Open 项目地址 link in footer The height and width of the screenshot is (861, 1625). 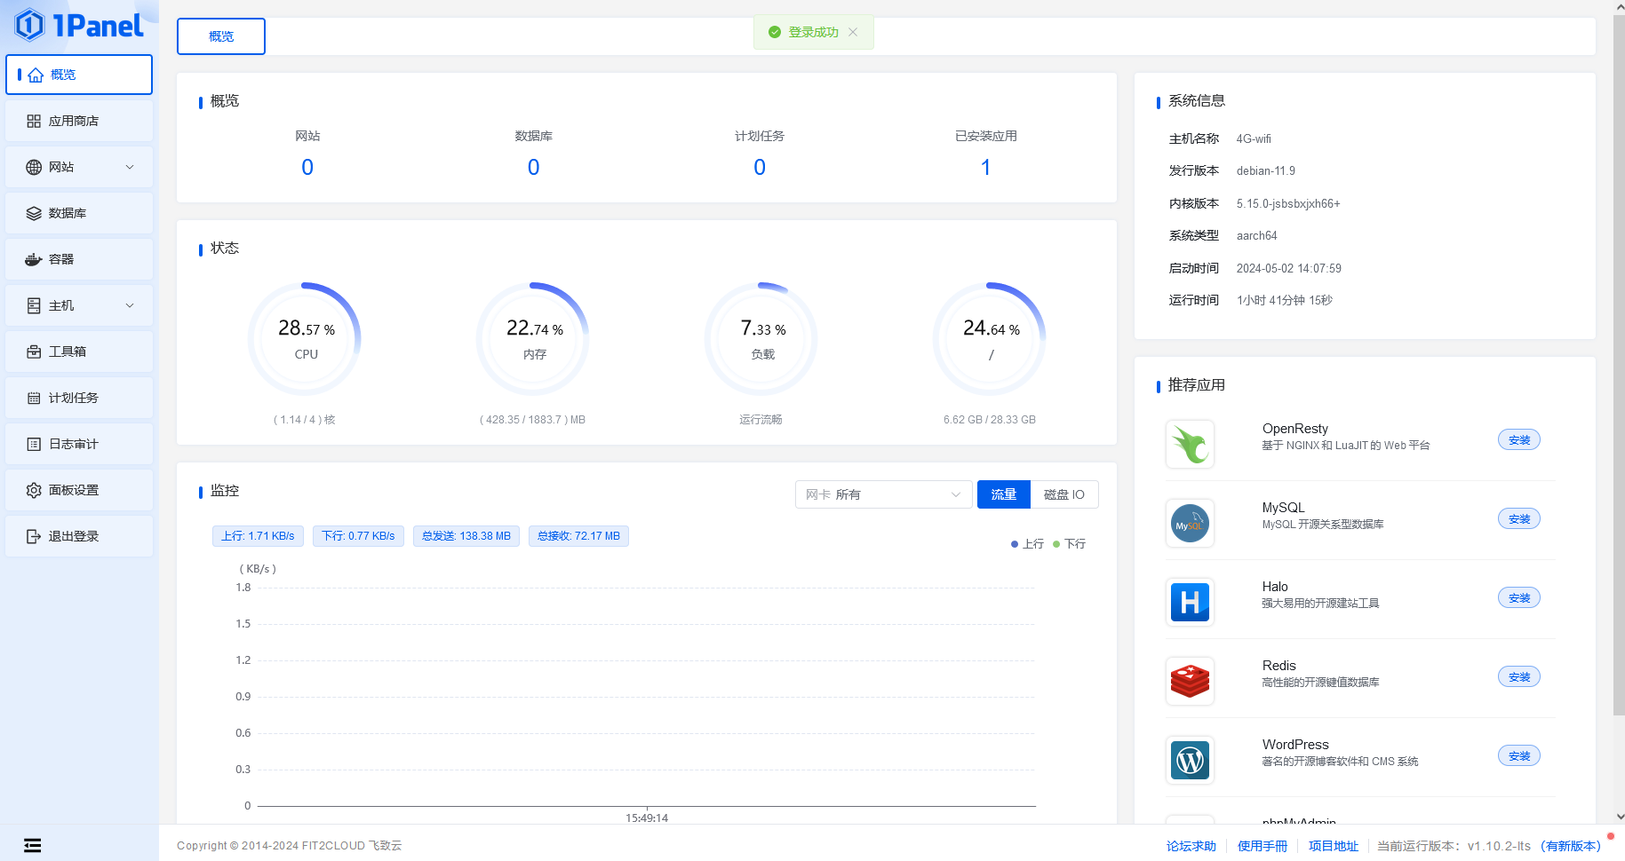1334,846
